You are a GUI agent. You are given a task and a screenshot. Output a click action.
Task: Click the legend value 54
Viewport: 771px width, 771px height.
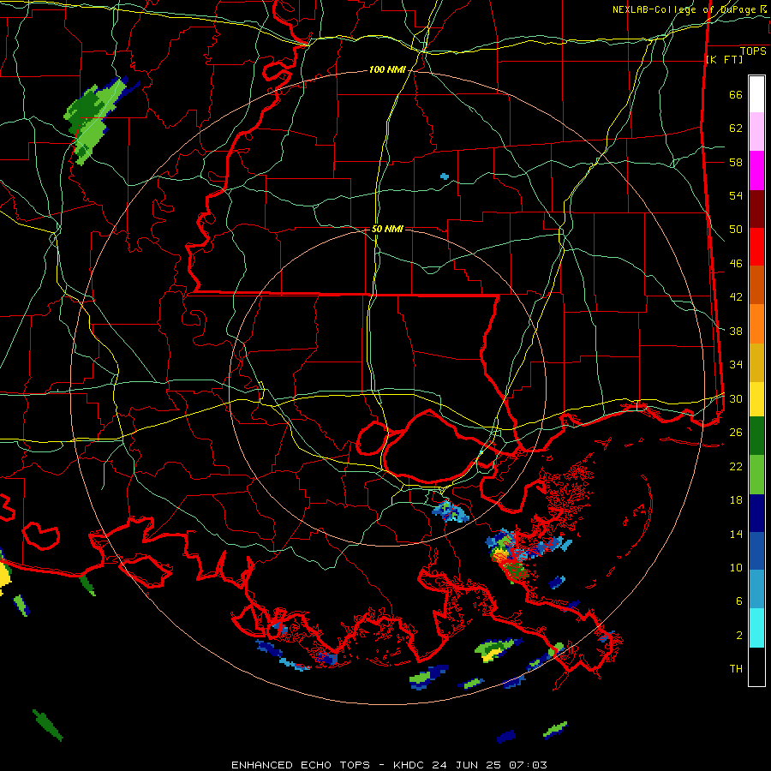pos(736,195)
